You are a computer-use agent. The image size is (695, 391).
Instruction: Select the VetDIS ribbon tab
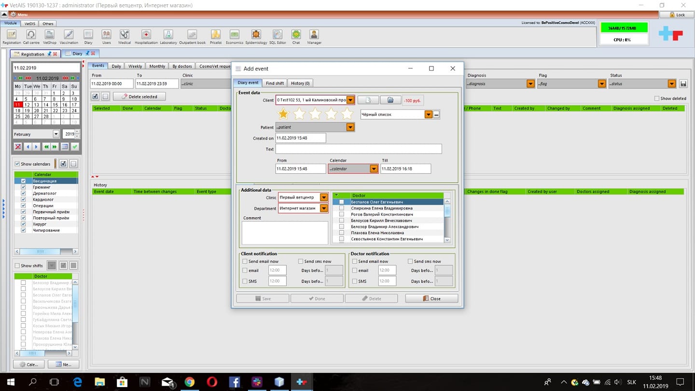pos(30,23)
